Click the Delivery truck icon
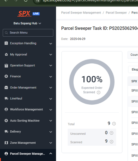Screen dimensions: 138x161 (x=6, y=131)
